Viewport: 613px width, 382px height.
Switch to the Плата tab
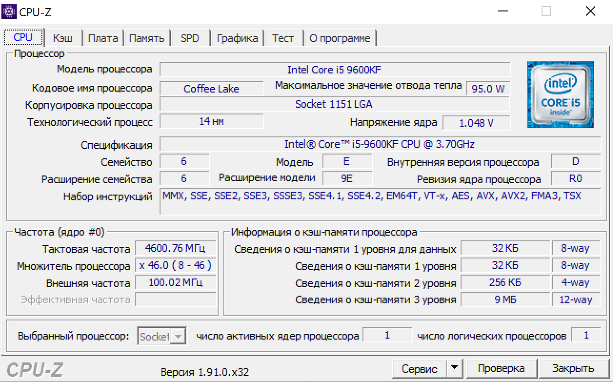click(x=103, y=38)
